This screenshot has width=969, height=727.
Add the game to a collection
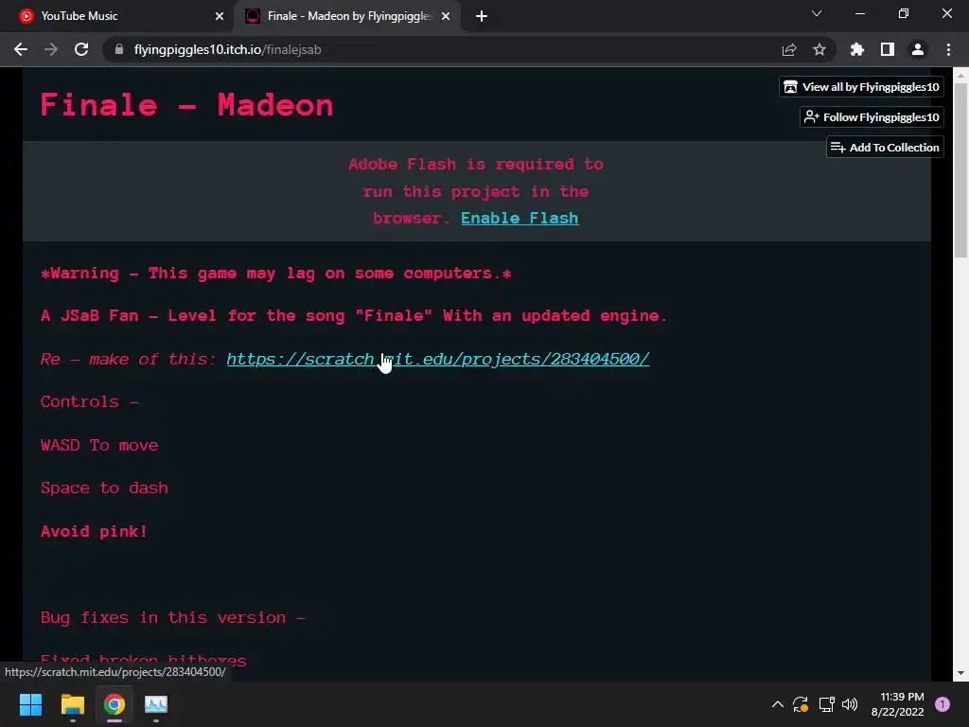pyautogui.click(x=885, y=147)
